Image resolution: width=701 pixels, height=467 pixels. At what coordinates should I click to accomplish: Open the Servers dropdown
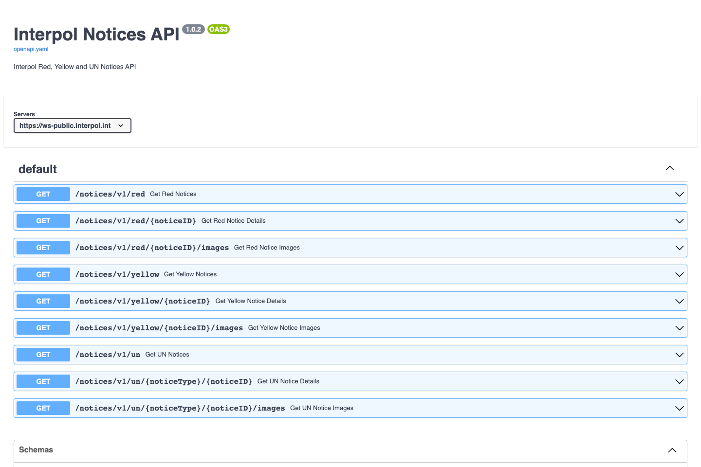pos(73,126)
